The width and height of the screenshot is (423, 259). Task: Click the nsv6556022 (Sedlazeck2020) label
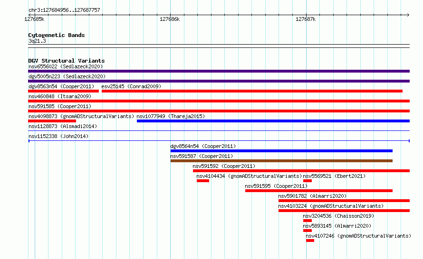pos(66,66)
